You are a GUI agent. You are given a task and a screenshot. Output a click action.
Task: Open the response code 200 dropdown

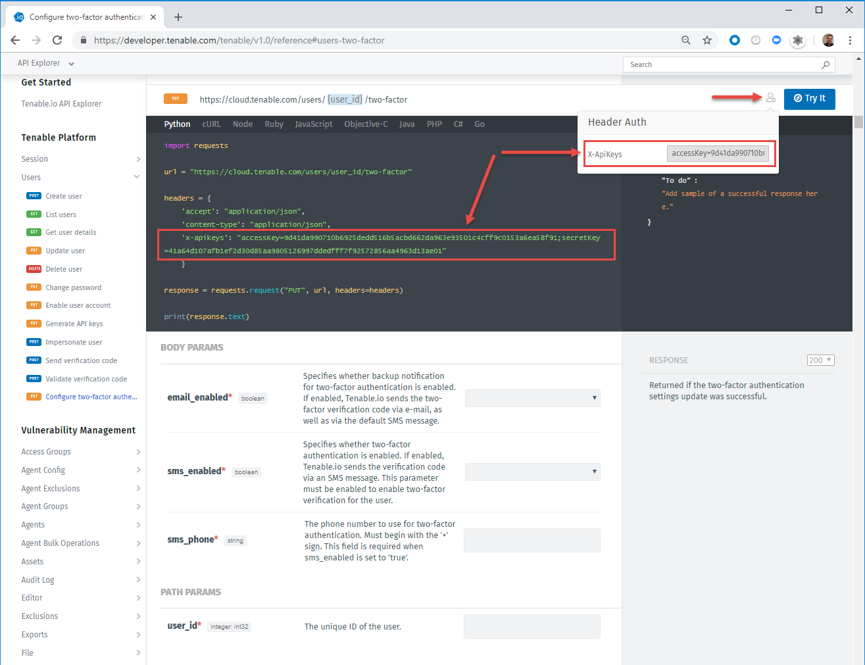(820, 360)
